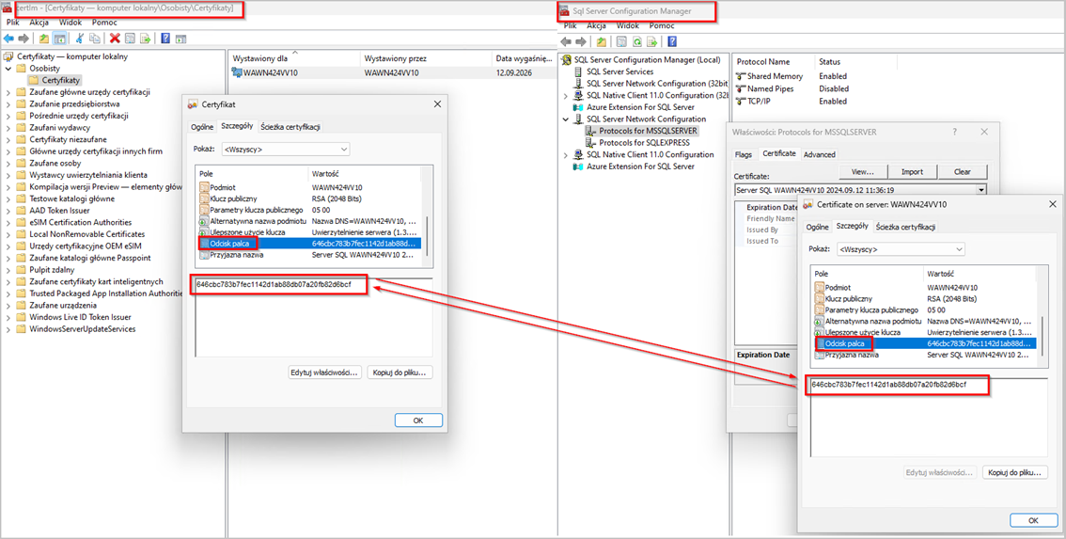
Task: Click Export List icon in SQL Configuration Manager
Action: pyautogui.click(x=652, y=41)
